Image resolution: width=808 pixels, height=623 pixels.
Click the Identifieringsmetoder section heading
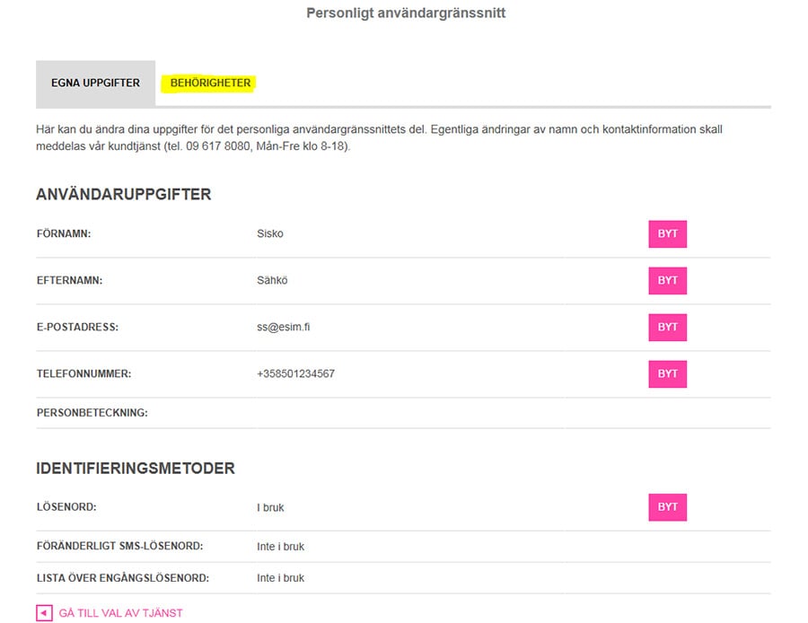136,468
